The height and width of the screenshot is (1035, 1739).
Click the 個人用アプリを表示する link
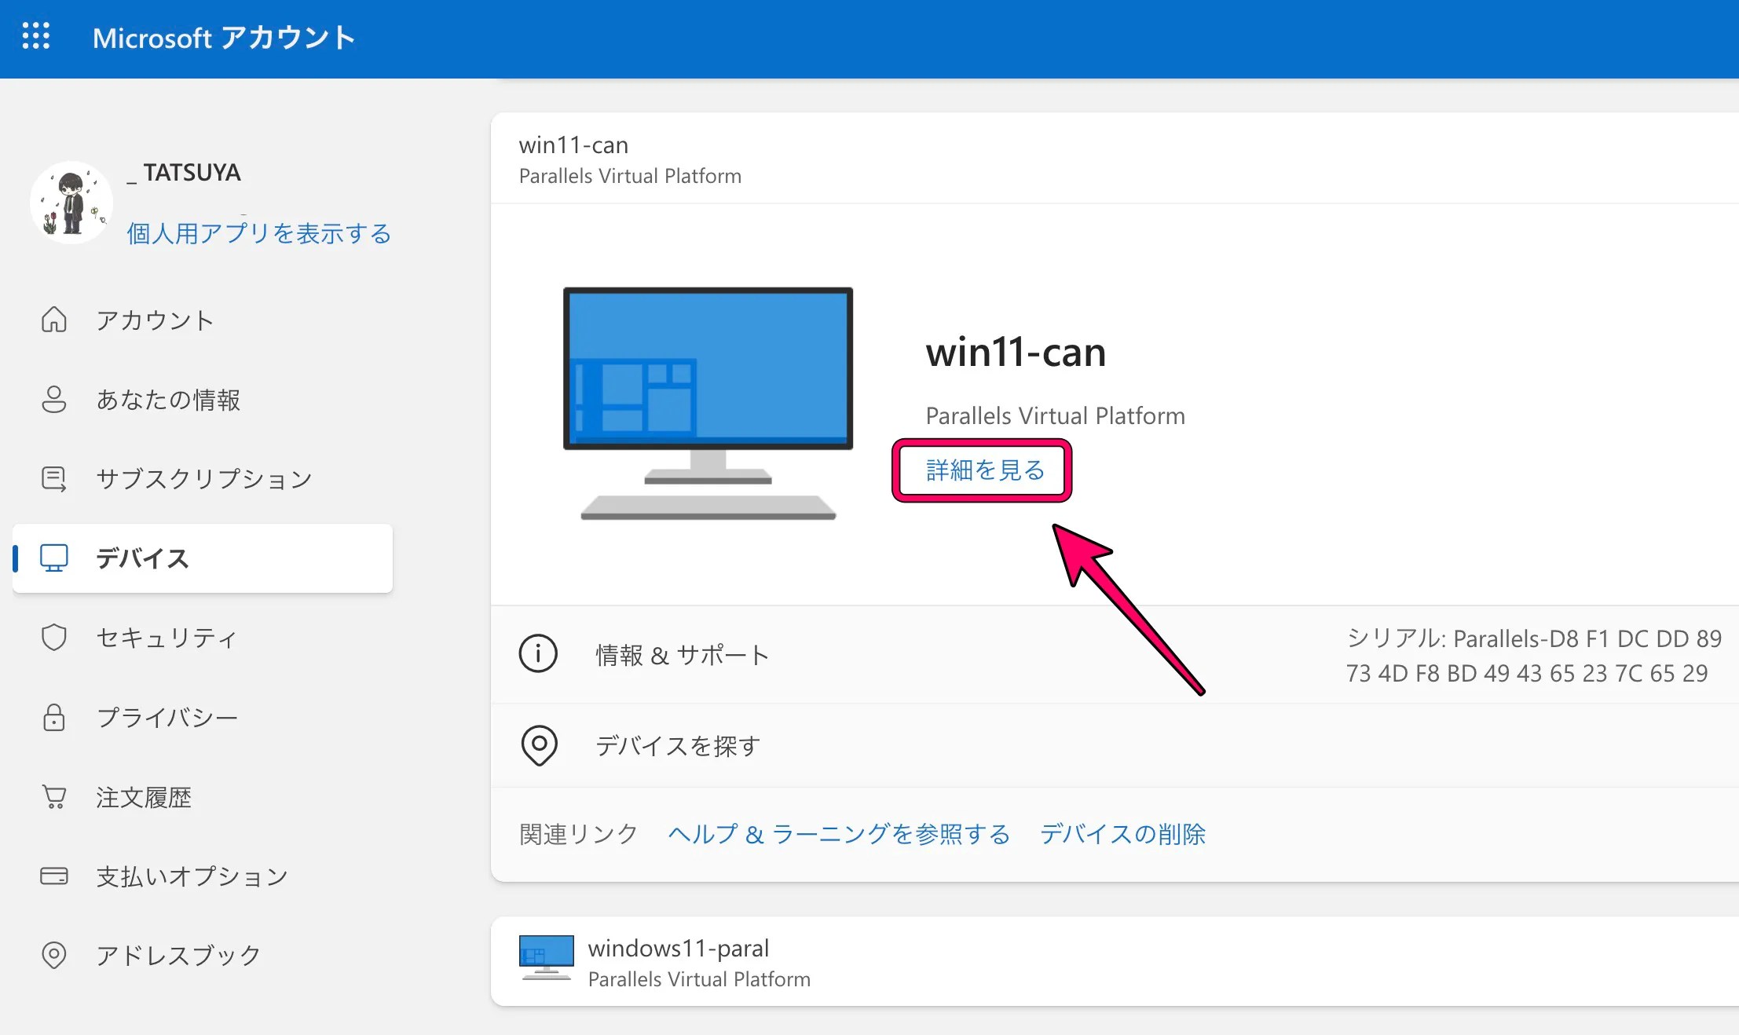coord(258,233)
